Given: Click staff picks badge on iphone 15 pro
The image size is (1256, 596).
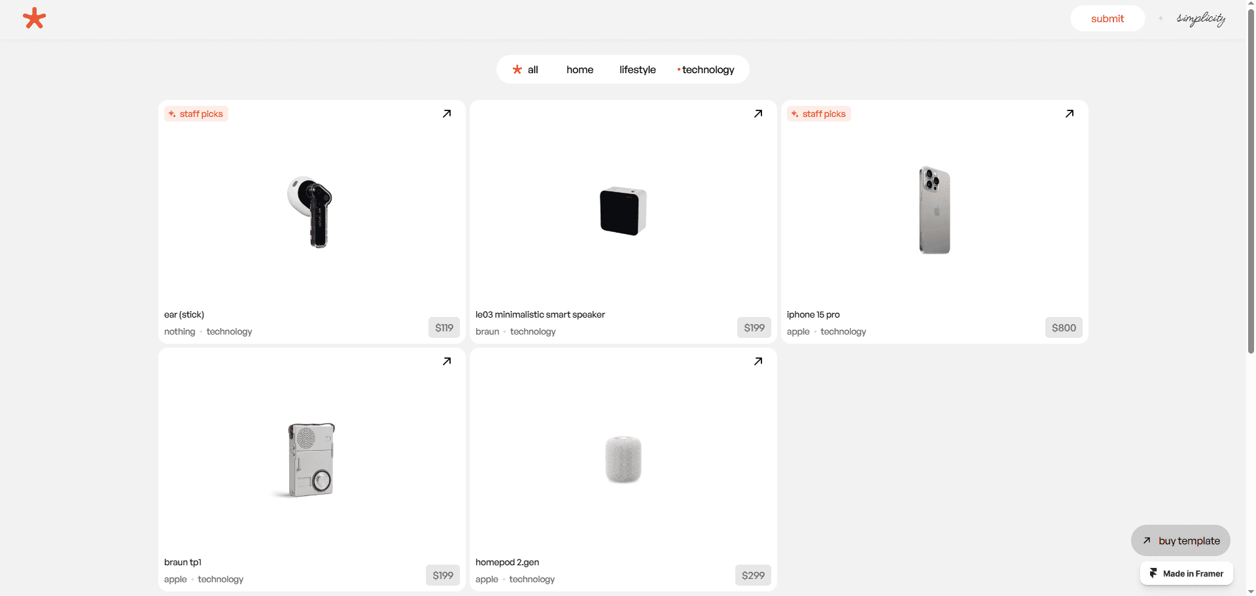Looking at the screenshot, I should click(819, 114).
